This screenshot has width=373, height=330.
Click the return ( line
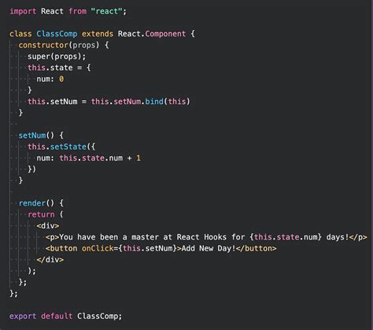click(46, 214)
